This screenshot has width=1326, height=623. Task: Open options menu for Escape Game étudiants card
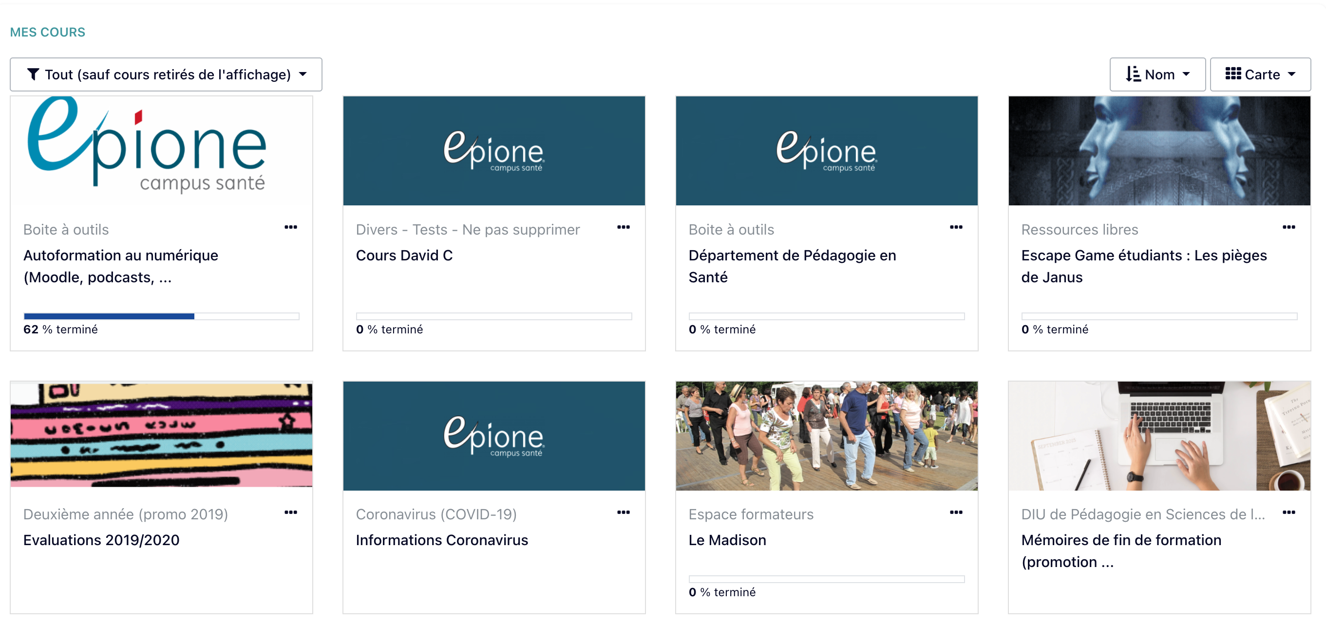[1288, 227]
